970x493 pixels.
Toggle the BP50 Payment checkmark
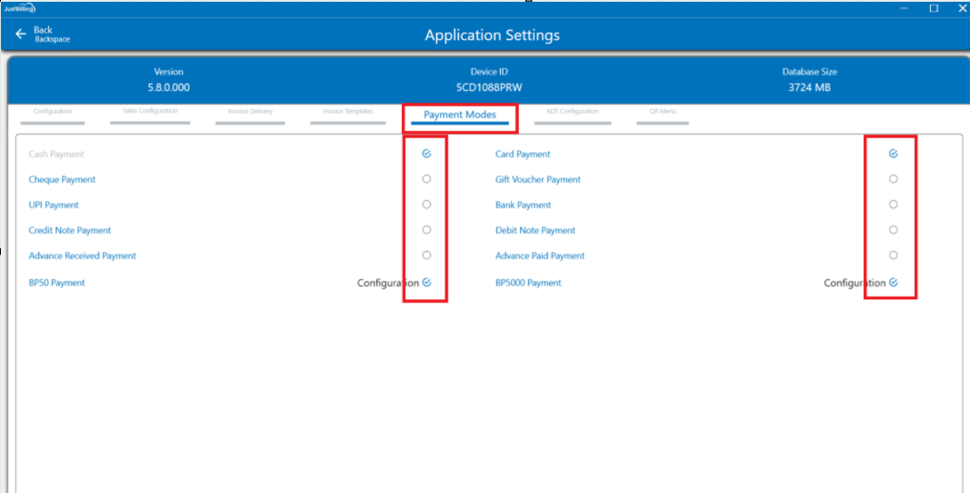426,283
